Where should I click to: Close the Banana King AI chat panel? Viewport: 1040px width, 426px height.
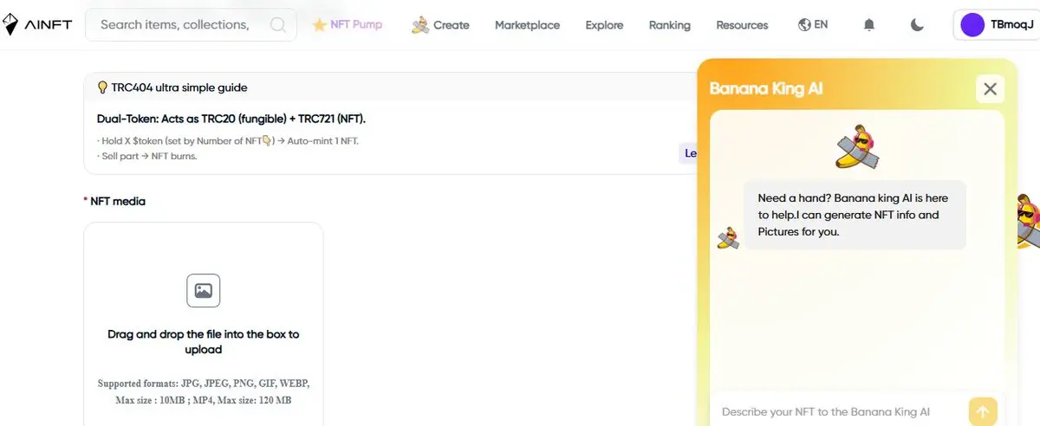pos(990,88)
